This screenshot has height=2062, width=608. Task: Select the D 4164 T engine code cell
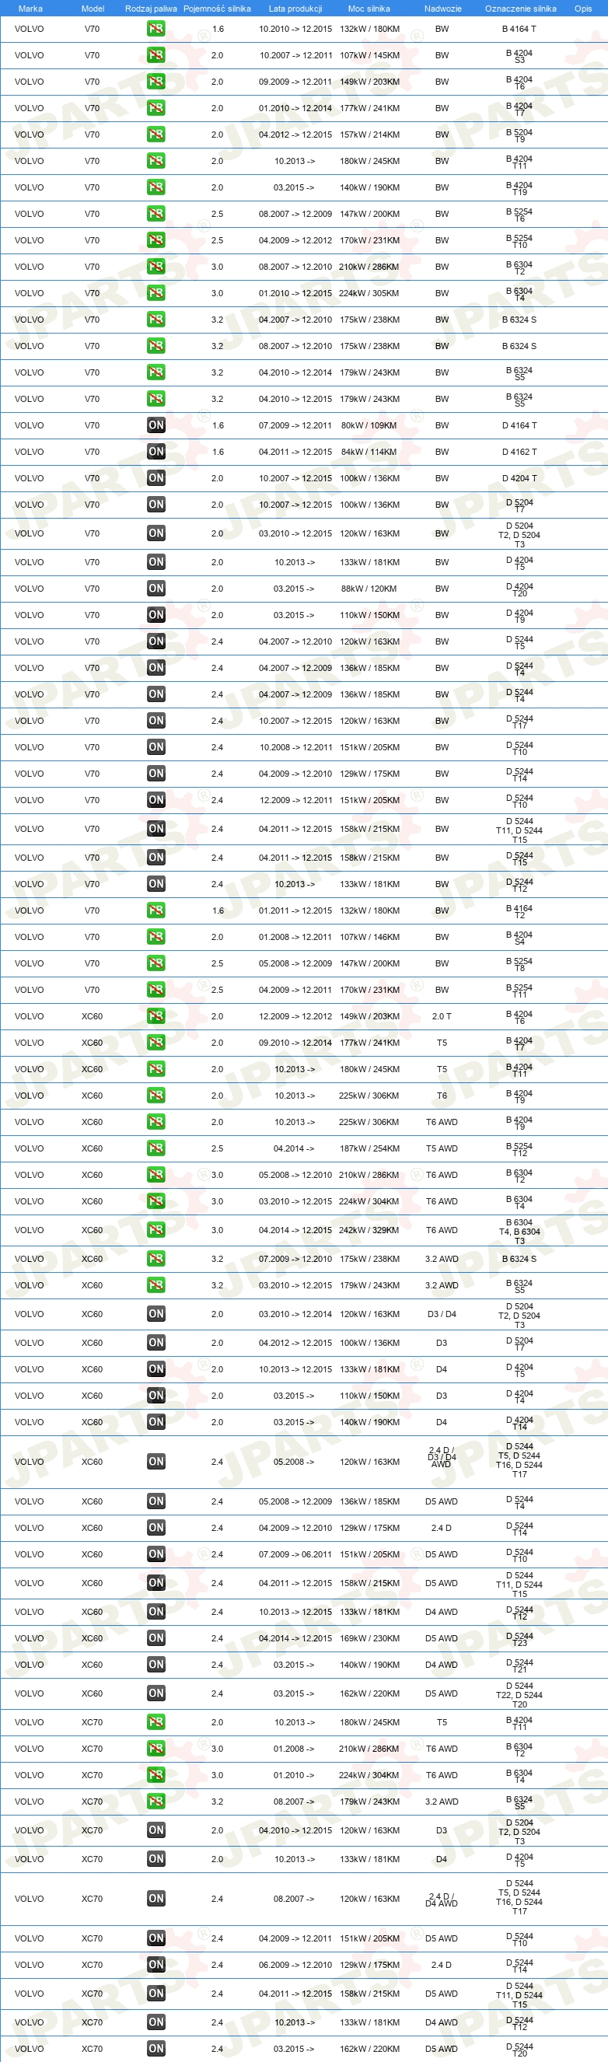(x=519, y=425)
